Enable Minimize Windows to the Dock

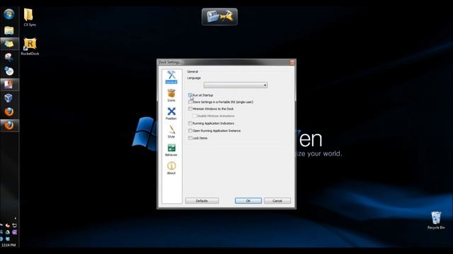(190, 109)
